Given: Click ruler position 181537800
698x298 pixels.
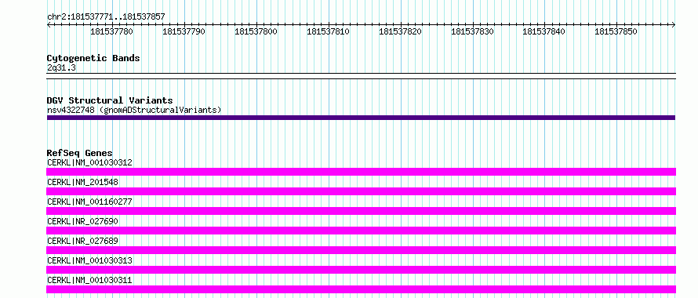Looking at the screenshot, I should click(256, 31).
